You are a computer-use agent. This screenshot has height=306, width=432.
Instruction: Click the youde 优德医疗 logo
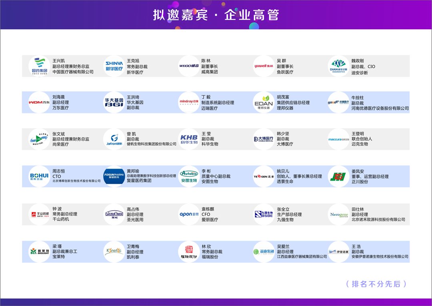339,103
